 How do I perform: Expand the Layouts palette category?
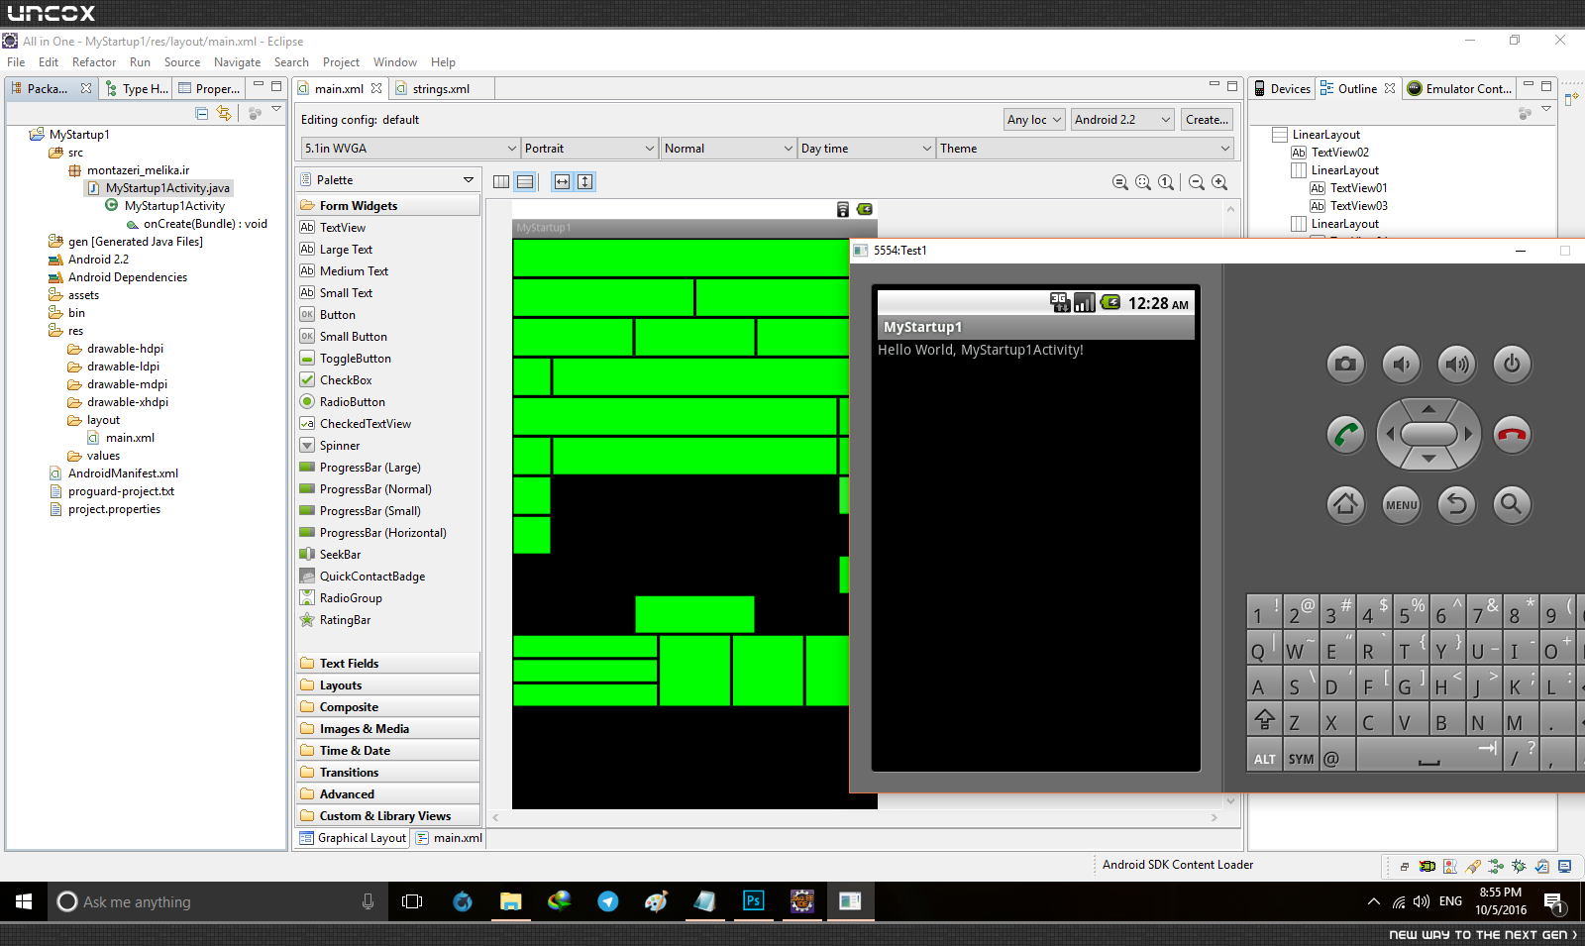tap(388, 685)
